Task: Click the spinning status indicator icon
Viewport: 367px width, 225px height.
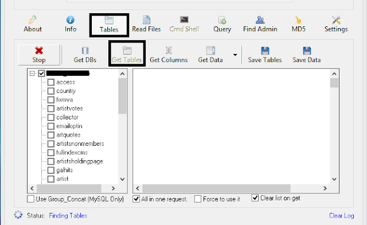Action: coord(18,215)
